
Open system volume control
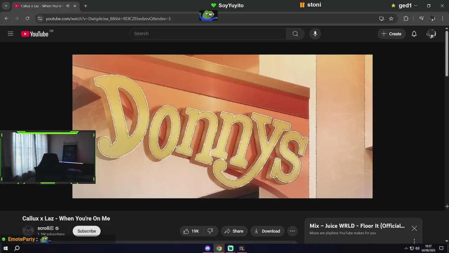pyautogui.click(x=417, y=248)
